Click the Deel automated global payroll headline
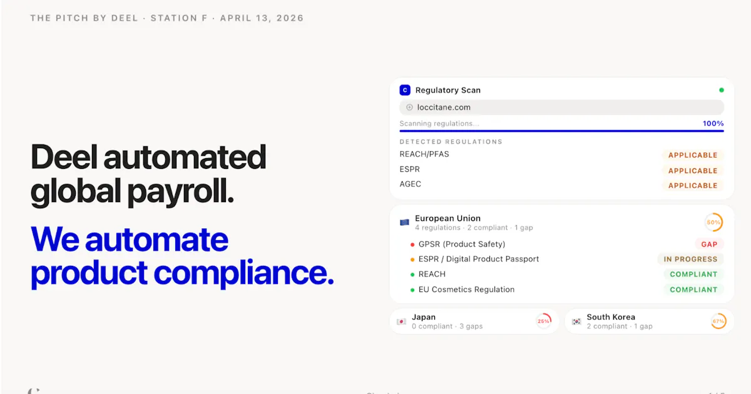Viewport: 751px width, 394px height. pyautogui.click(x=148, y=175)
